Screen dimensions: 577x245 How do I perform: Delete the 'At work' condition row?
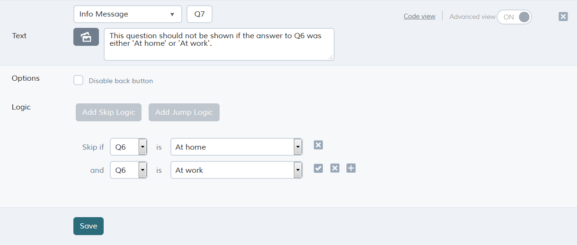[x=335, y=168]
